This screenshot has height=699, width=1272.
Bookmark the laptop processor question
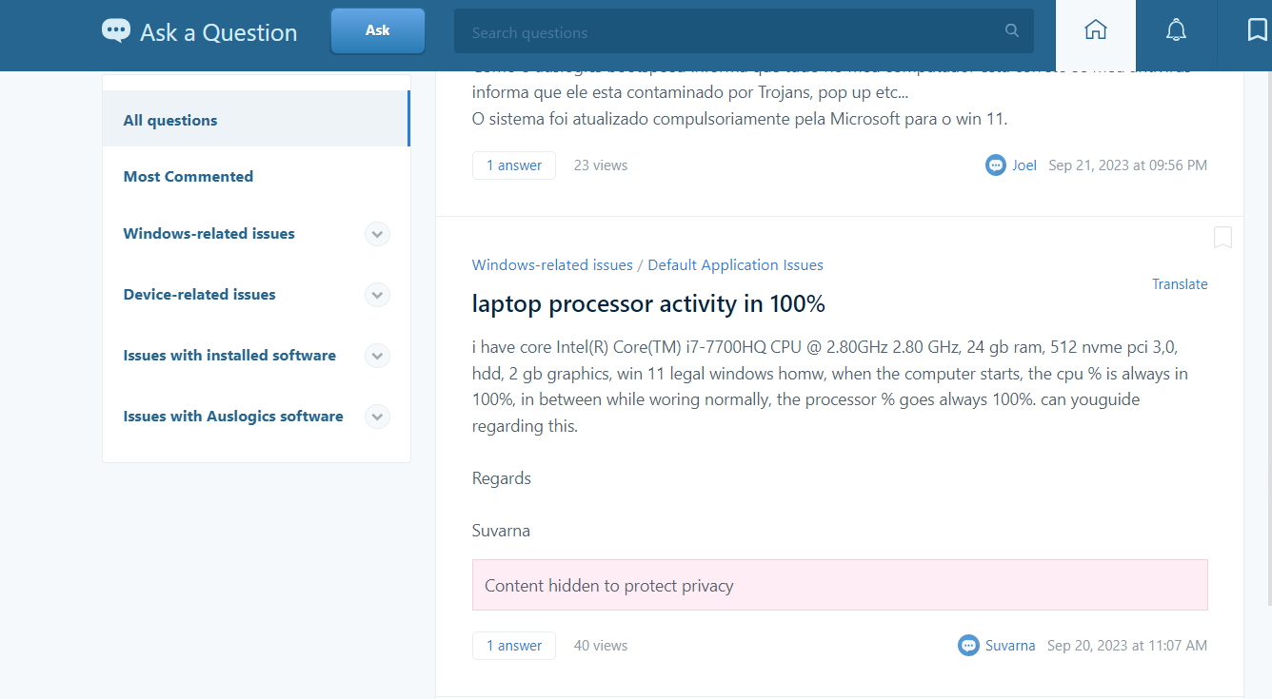[1222, 238]
